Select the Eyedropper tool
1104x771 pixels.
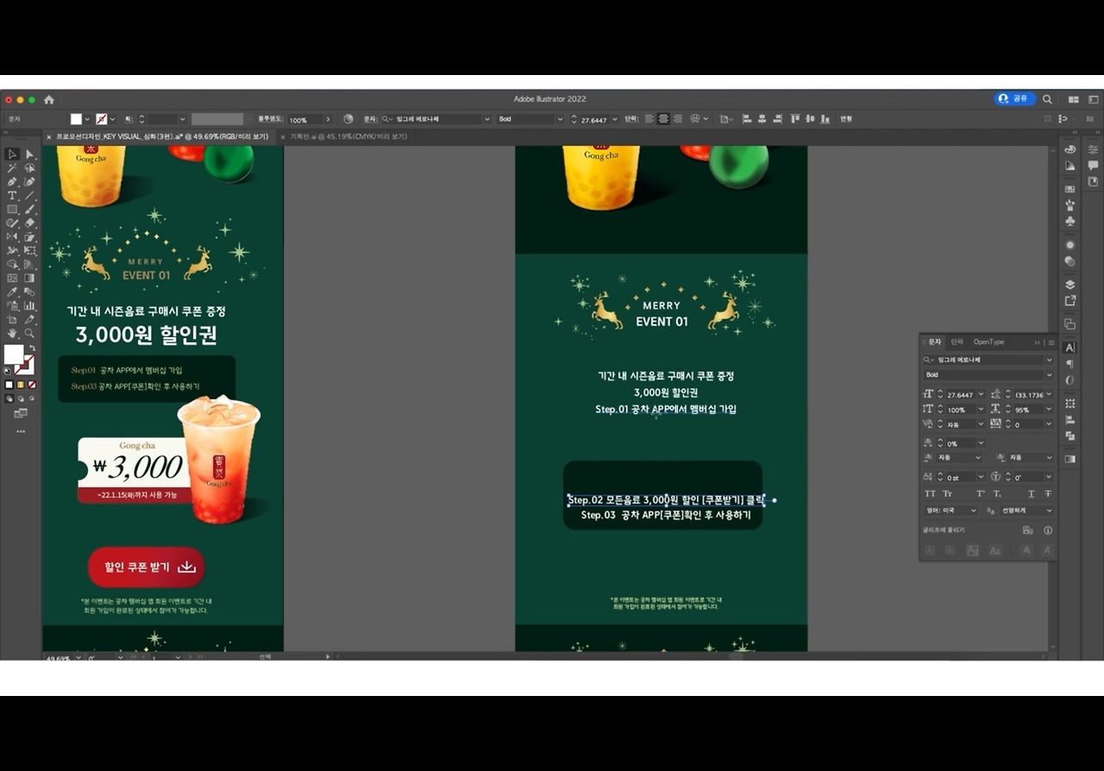click(12, 292)
